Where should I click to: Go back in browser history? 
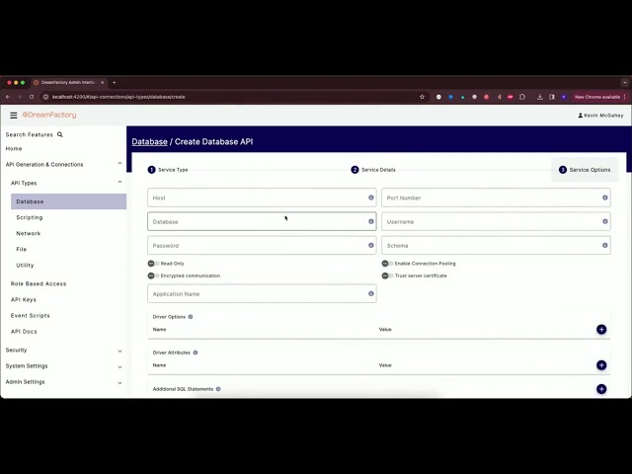(8, 97)
